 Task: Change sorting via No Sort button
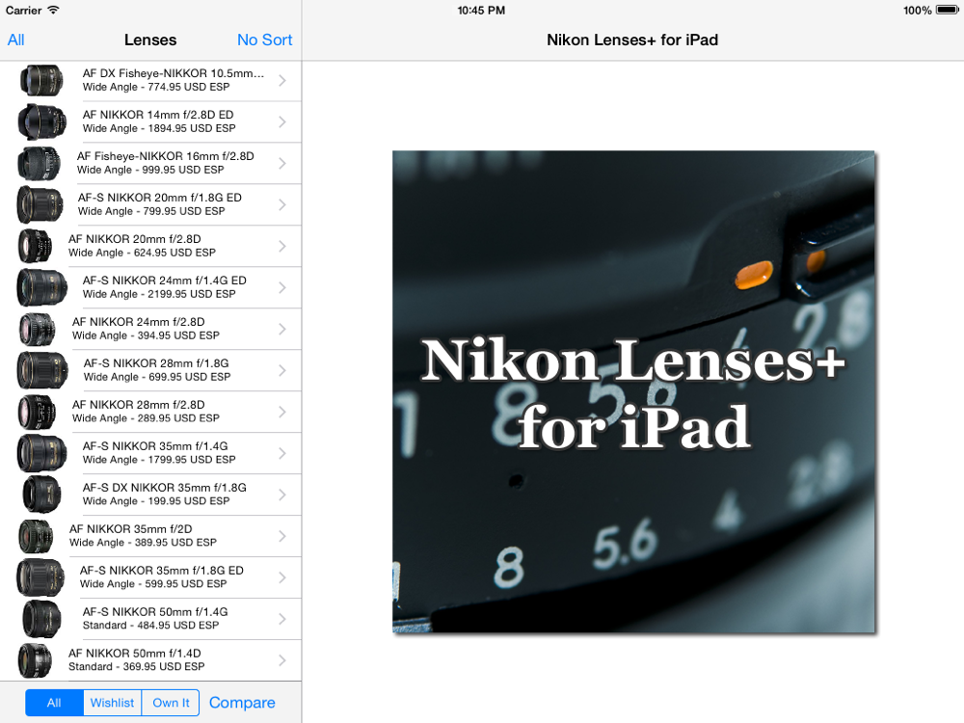264,40
